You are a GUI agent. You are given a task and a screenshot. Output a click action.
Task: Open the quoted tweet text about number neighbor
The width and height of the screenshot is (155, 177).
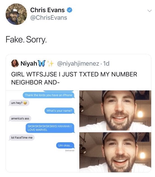[74, 78]
